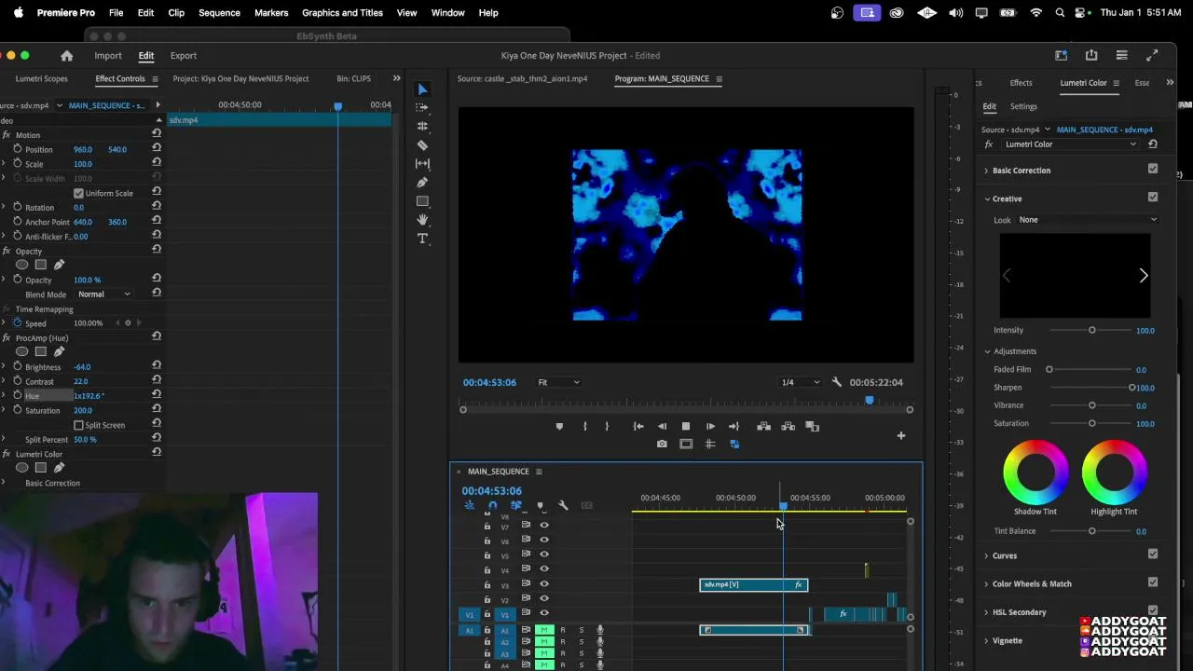Select the Pen tool in Tools panel
Image resolution: width=1193 pixels, height=671 pixels.
422,183
